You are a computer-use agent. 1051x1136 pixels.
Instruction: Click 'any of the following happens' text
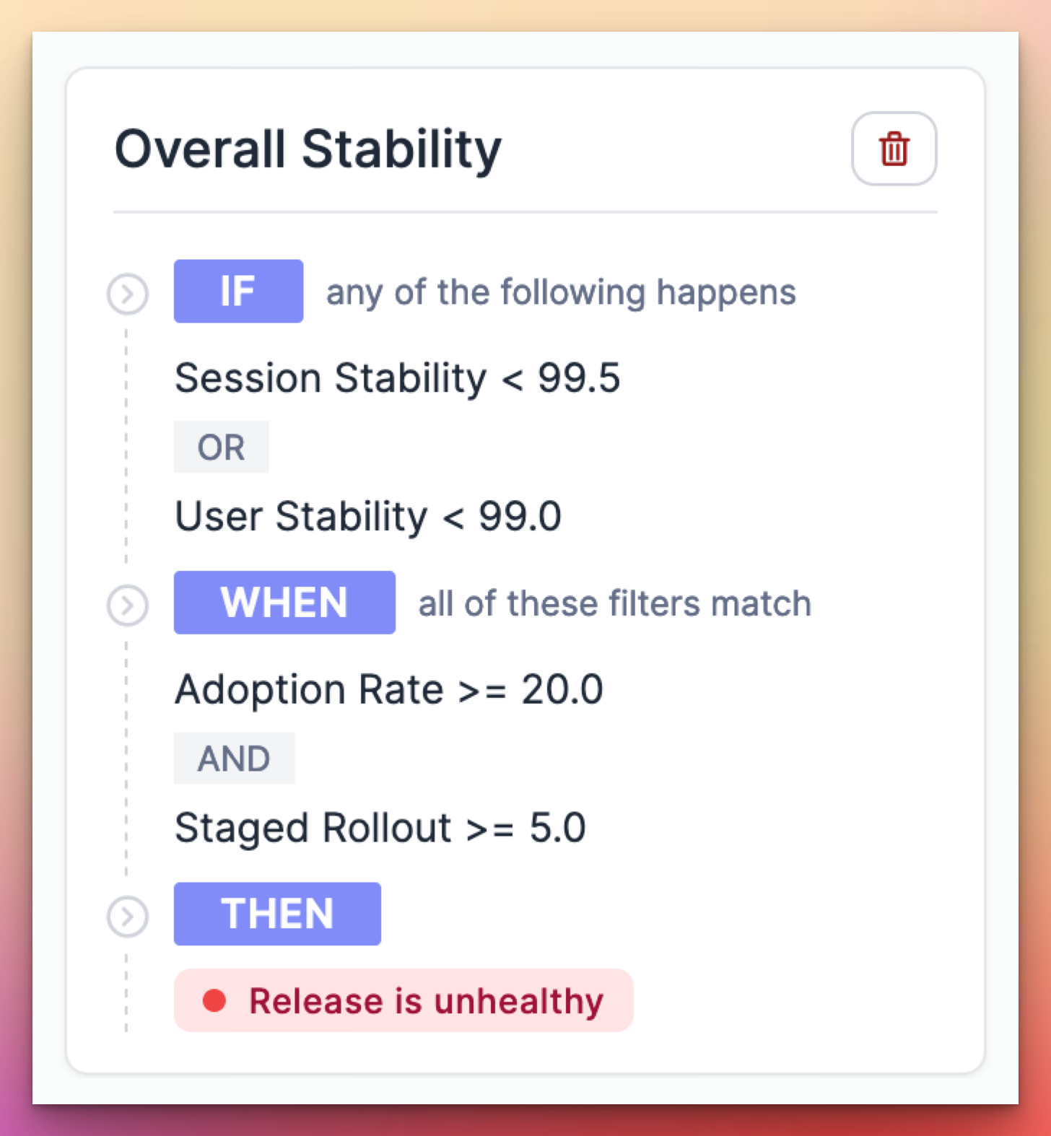[561, 292]
